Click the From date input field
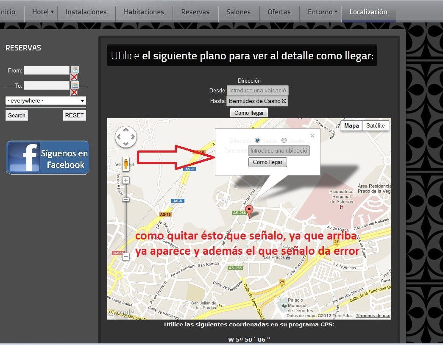Image resolution: width=443 pixels, height=345 pixels. point(47,70)
